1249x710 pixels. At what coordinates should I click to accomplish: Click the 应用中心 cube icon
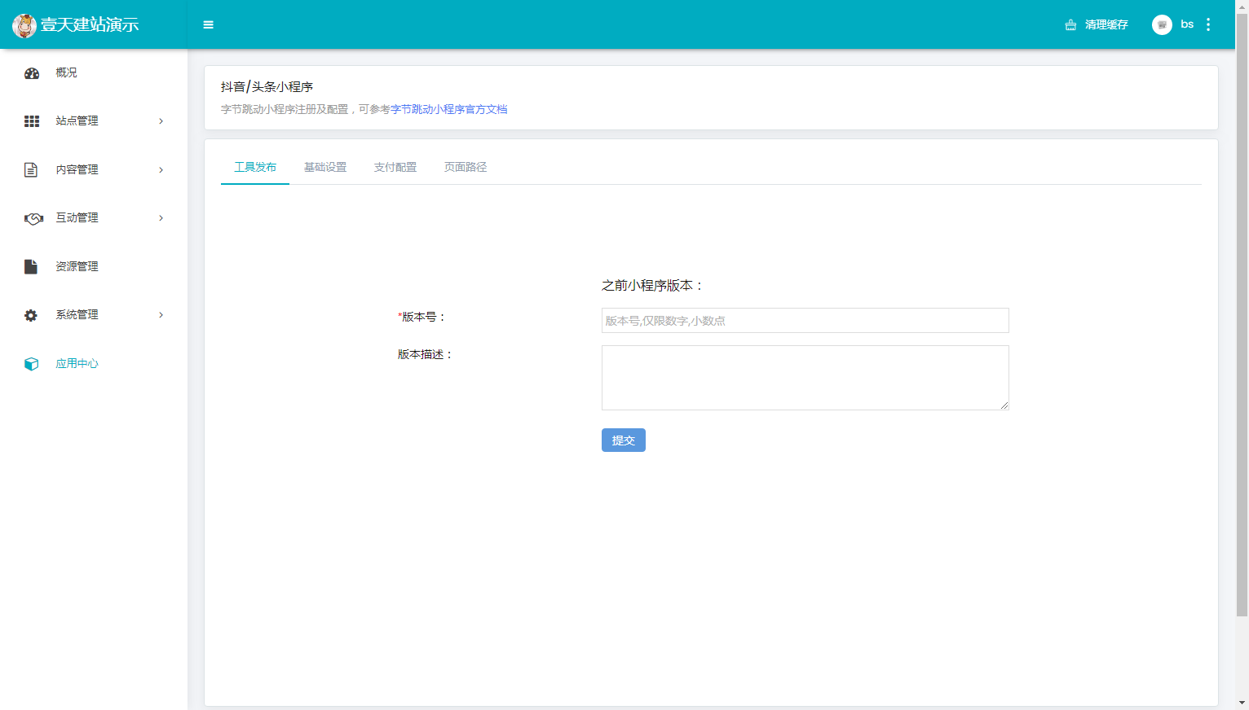[32, 363]
